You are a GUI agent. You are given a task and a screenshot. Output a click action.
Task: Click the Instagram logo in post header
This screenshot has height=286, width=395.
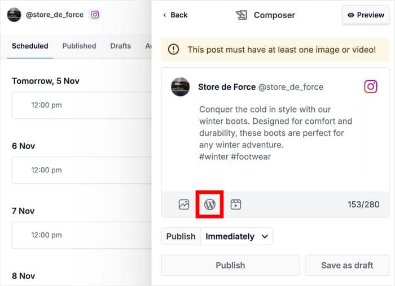click(370, 86)
